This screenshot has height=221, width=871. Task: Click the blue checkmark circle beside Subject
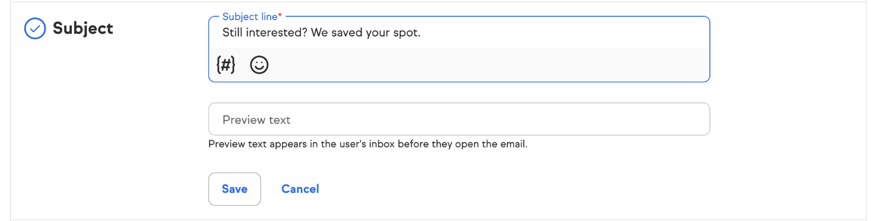point(35,28)
